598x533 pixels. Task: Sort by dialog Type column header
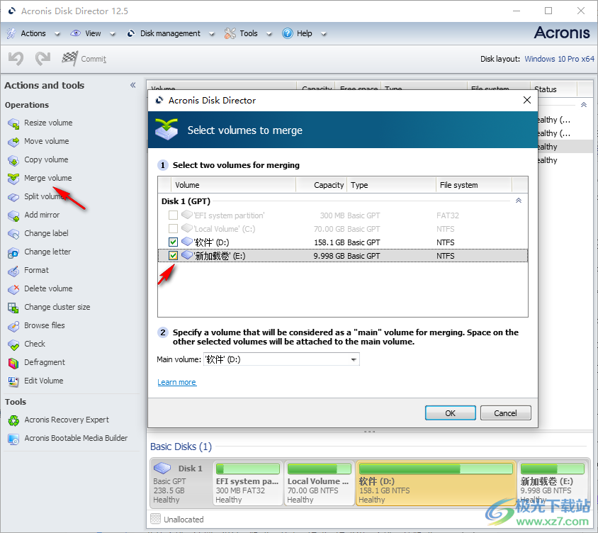coord(391,185)
